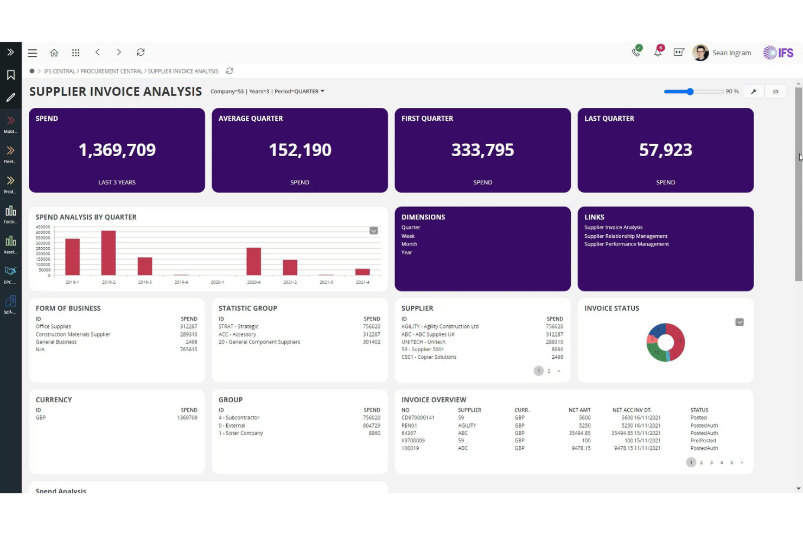This screenshot has height=535, width=803.
Task: Open Sean Ingram user profile
Action: [722, 53]
